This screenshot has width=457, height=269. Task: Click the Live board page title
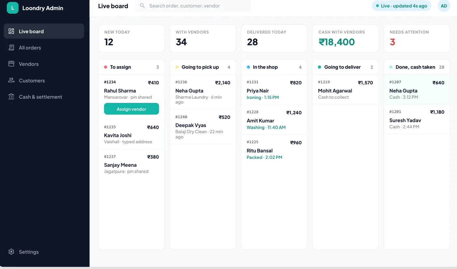click(113, 6)
